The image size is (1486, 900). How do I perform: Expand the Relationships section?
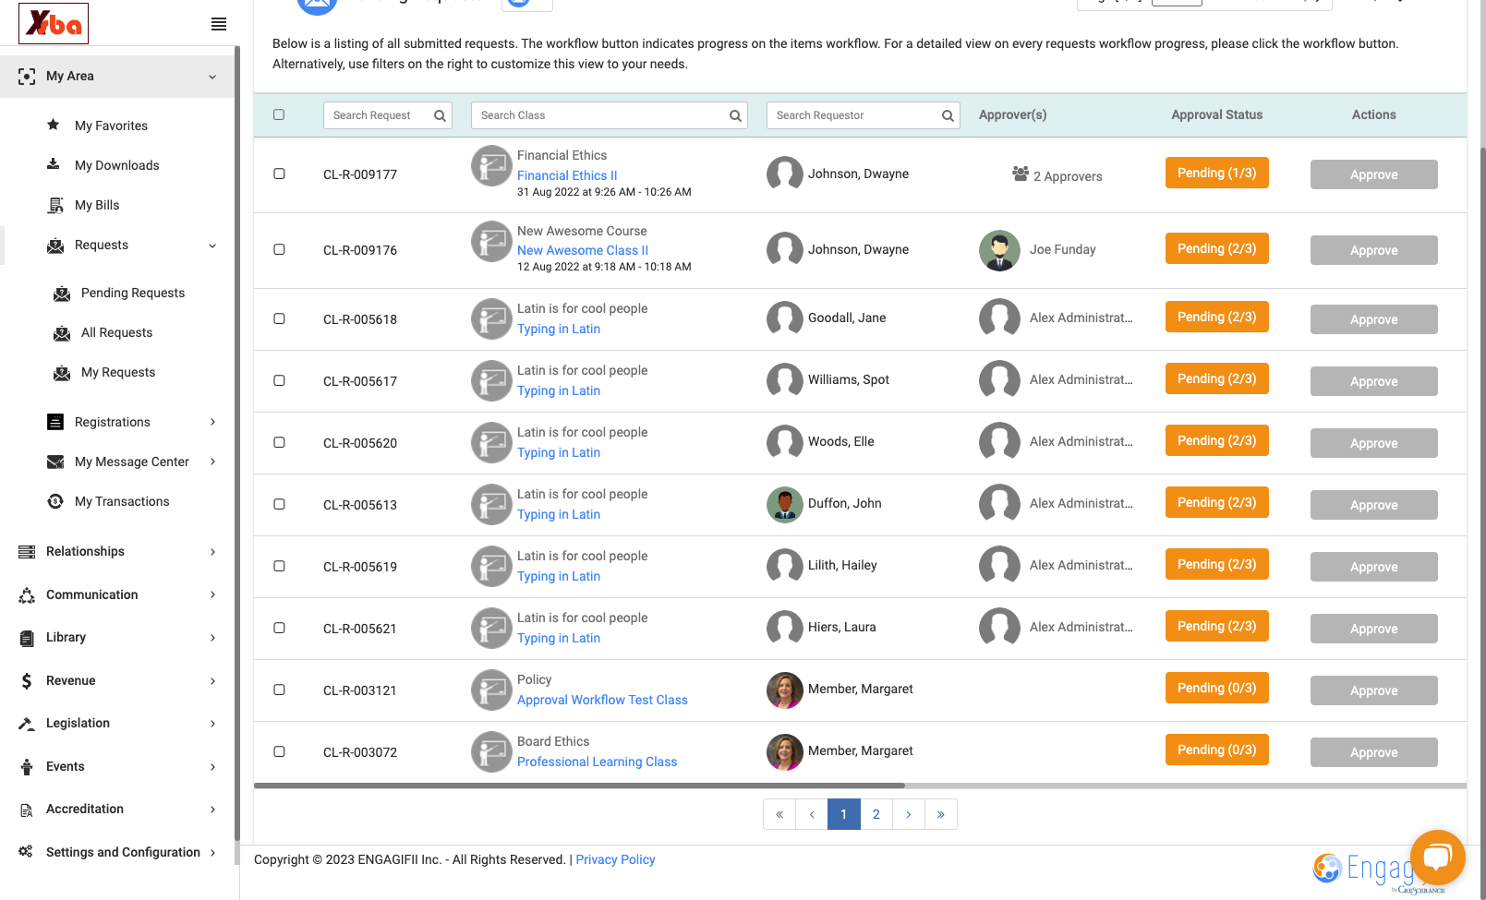pyautogui.click(x=212, y=552)
